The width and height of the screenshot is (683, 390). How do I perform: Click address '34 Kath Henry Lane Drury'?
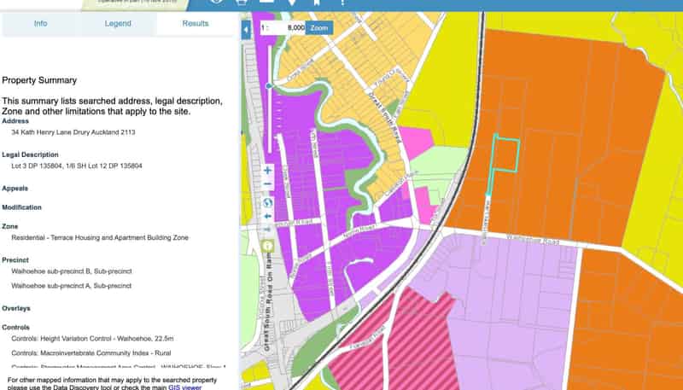(73, 132)
